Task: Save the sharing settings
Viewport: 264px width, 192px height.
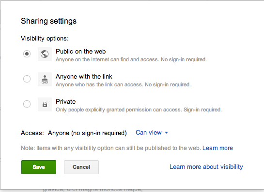Action: tap(39, 167)
